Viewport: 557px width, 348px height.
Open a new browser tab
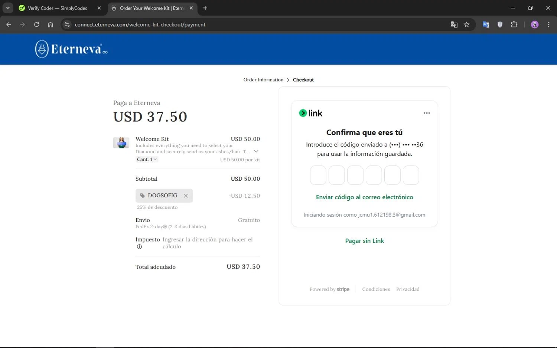[205, 8]
